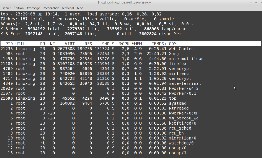Select the systemd process name
262x158 pixels.
click(177, 103)
